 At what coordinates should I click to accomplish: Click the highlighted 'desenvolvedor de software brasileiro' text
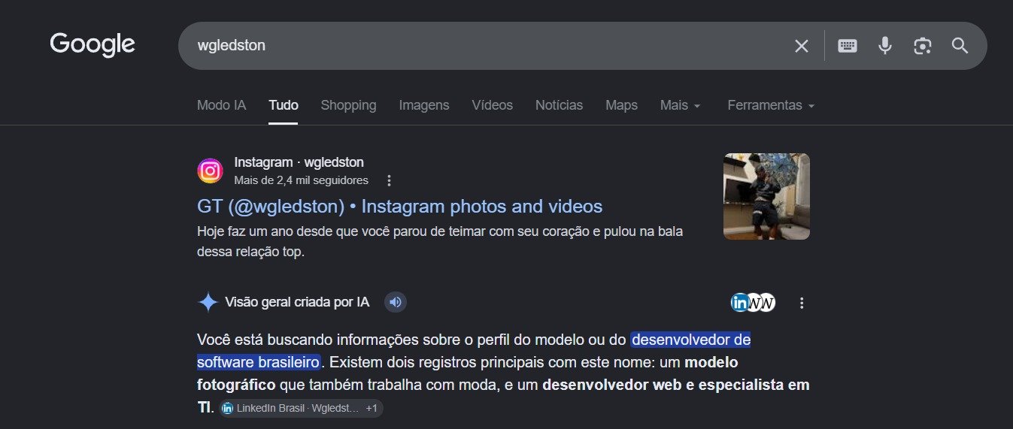[474, 351]
